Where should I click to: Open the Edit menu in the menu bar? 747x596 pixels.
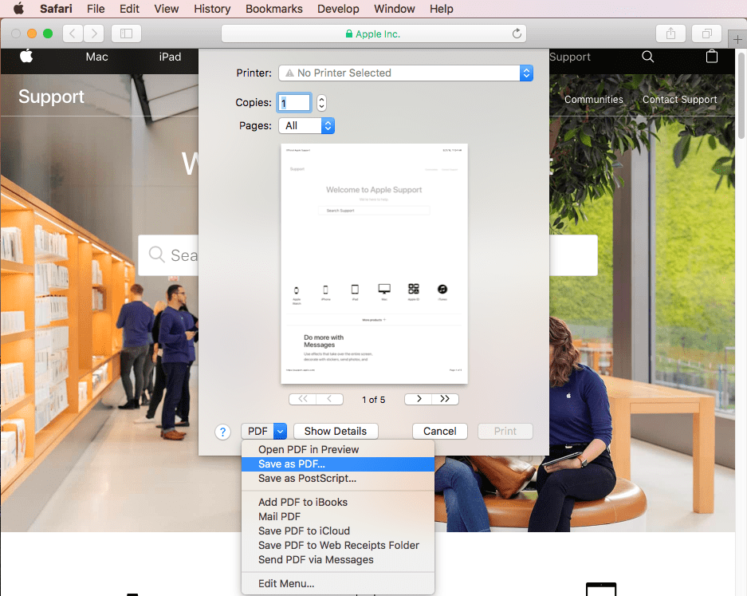pyautogui.click(x=129, y=9)
